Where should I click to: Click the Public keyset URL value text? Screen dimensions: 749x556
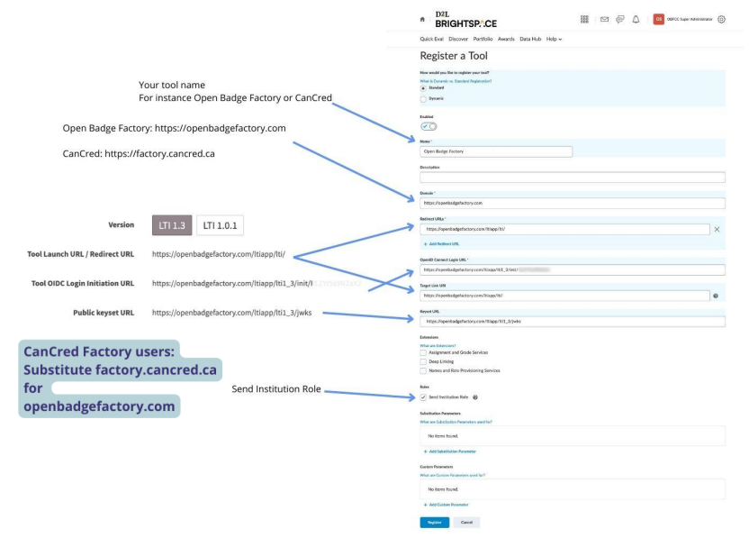(x=231, y=313)
